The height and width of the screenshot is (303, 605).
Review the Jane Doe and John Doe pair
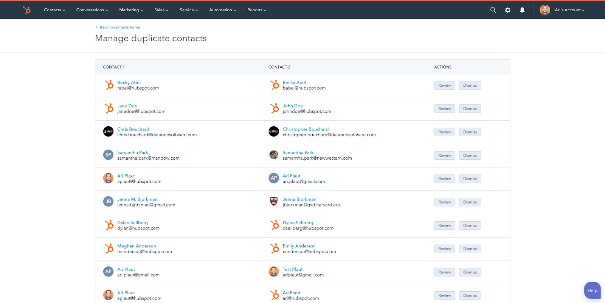pos(445,109)
